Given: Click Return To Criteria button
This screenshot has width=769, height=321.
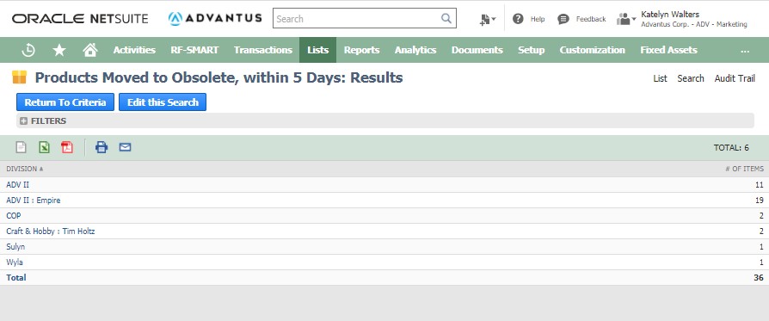Looking at the screenshot, I should (65, 102).
